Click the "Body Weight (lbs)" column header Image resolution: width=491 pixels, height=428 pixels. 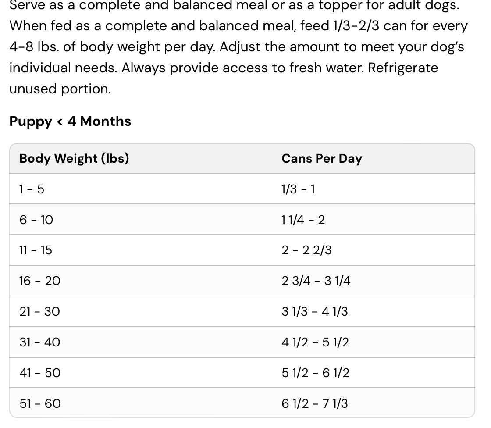coord(74,158)
